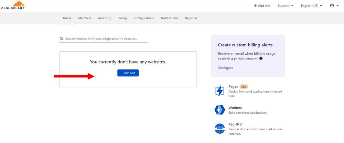Click + Add site in the header

262,6
